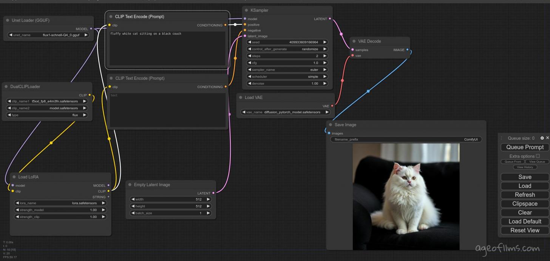The width and height of the screenshot is (550, 261).
Task: Click the strength_model value slider
Action: pos(60,210)
